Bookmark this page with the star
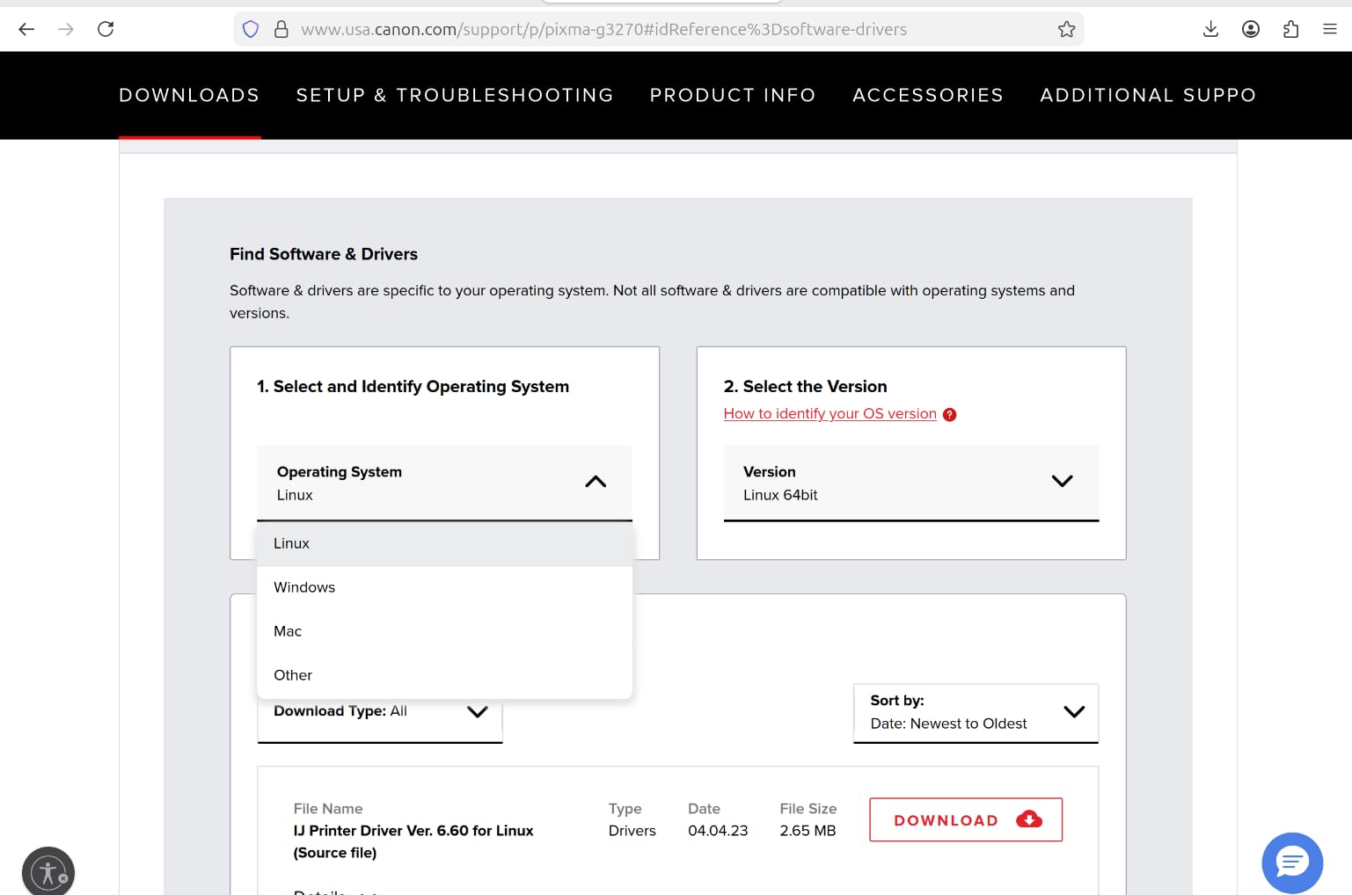 click(x=1067, y=29)
